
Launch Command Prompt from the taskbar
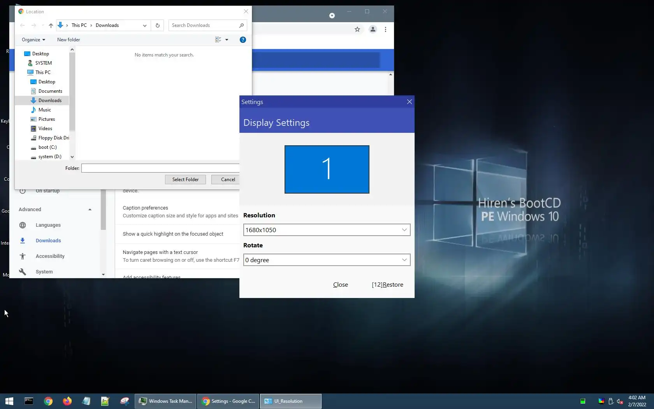[29, 401]
